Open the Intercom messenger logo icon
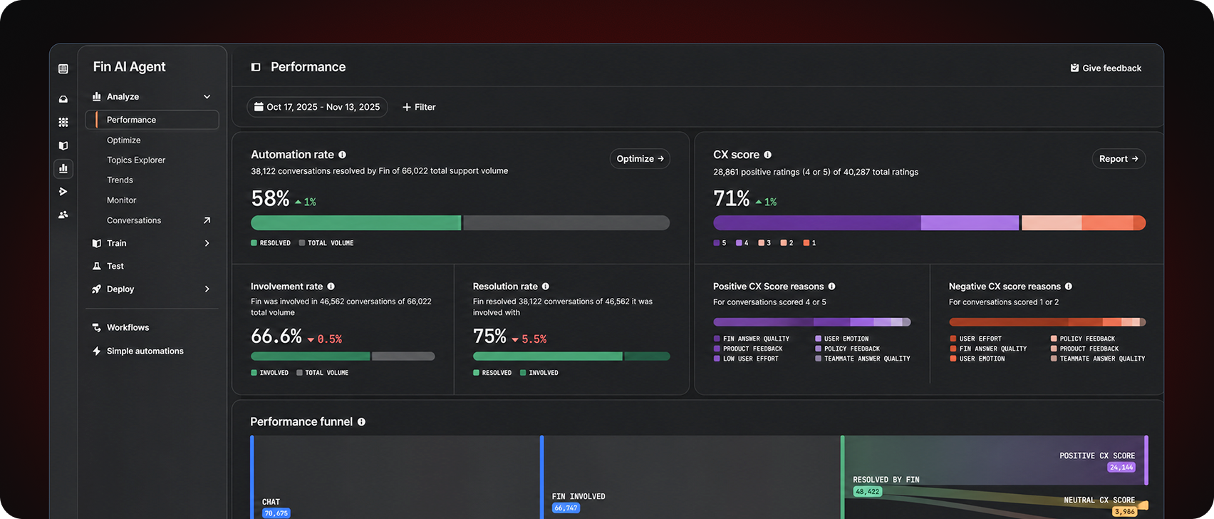Image resolution: width=1214 pixels, height=519 pixels. pyautogui.click(x=63, y=68)
